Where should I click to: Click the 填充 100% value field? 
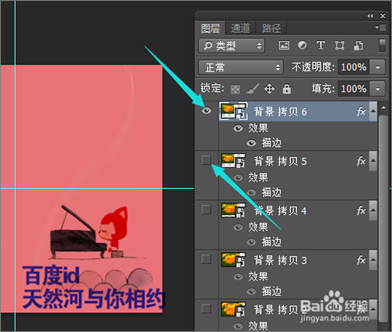[x=354, y=89]
